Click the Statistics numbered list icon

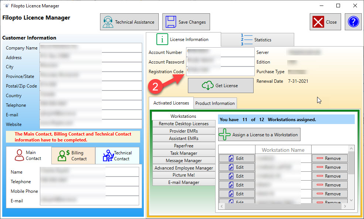246,40
